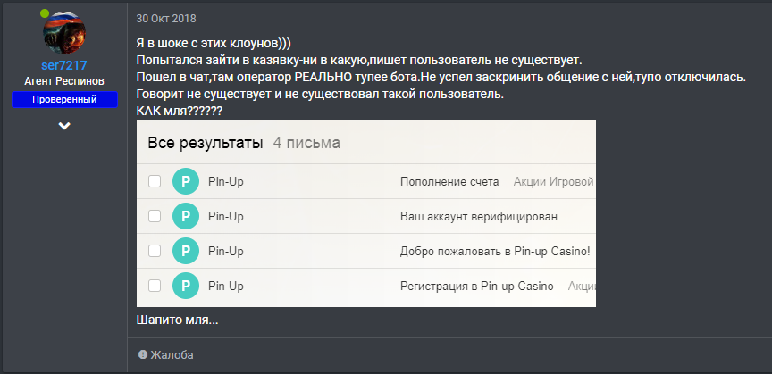772x374 pixels.
Task: Open the ser7217 username link
Action: pyautogui.click(x=64, y=66)
